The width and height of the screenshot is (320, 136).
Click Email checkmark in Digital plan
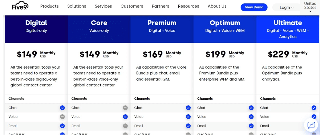pyautogui.click(x=62, y=126)
